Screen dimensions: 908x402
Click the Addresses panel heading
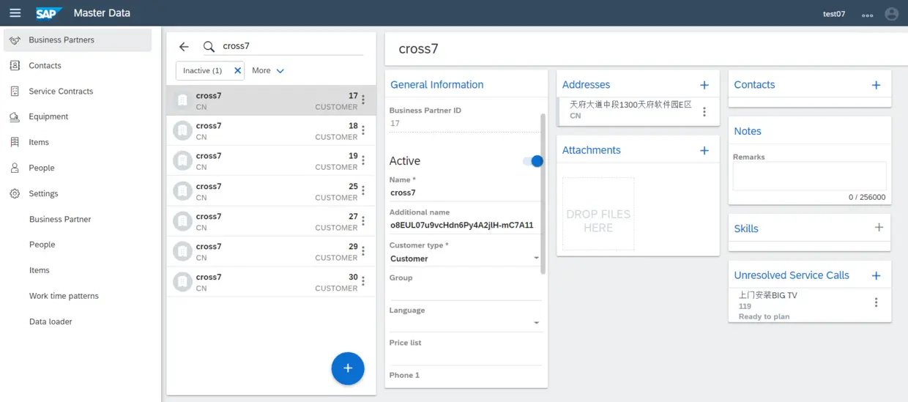[x=586, y=85]
